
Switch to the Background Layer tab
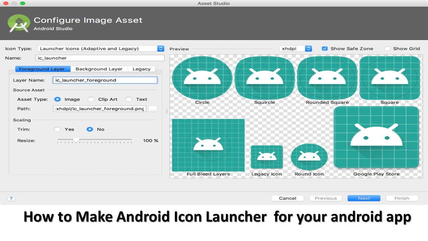[x=99, y=69]
